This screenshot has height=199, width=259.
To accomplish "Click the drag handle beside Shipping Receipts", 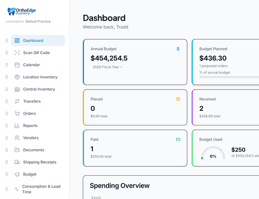I will point(7,162).
